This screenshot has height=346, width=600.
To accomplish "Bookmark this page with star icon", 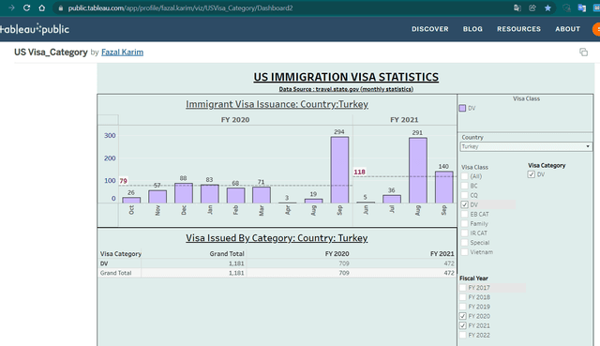I will pos(547,8).
